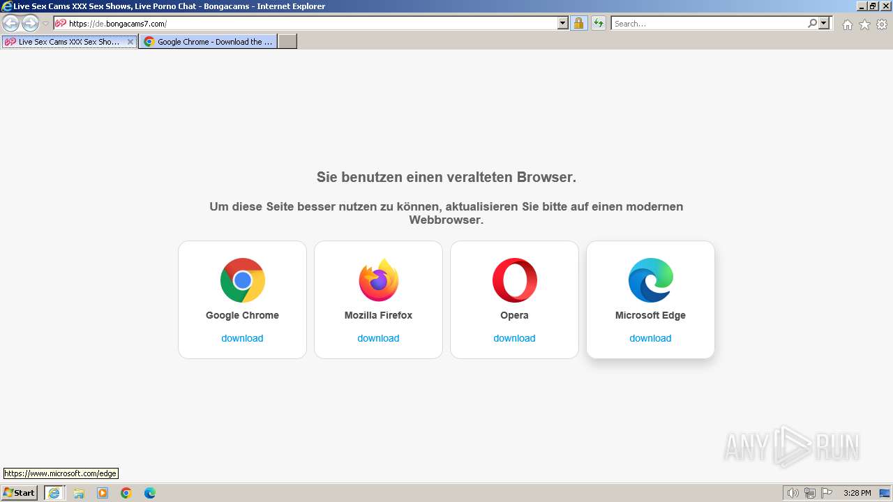
Task: Close the Live Sex Cams tab
Action: coord(130,42)
